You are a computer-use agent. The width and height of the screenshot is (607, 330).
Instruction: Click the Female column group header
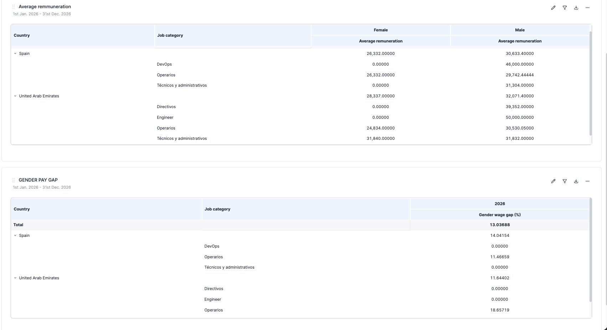[x=380, y=30]
